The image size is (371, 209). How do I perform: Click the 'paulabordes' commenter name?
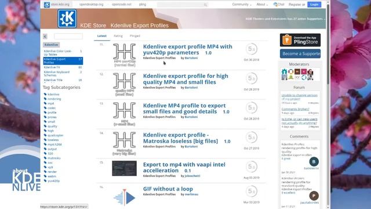pos(310,203)
